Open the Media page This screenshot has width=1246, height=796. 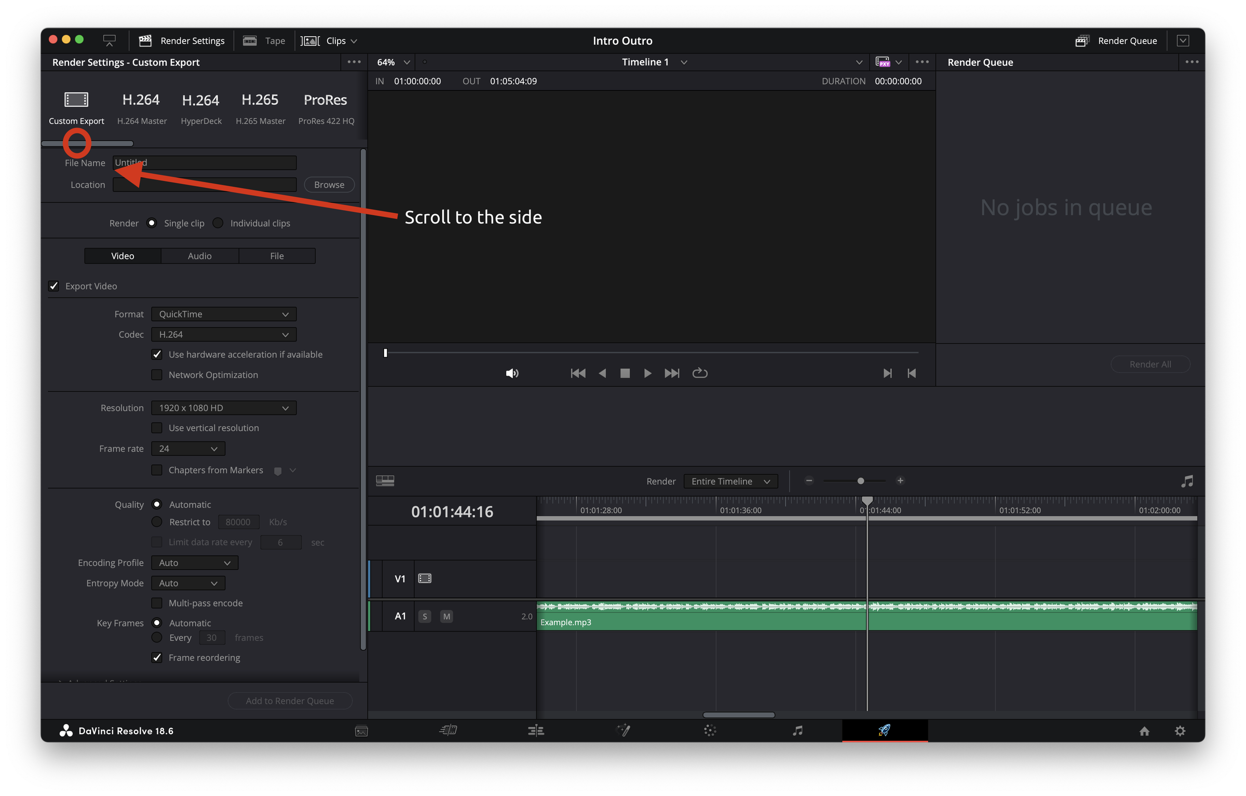(x=362, y=731)
